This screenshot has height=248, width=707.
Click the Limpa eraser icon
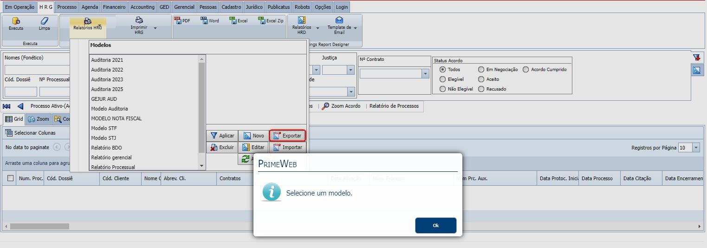tap(44, 23)
